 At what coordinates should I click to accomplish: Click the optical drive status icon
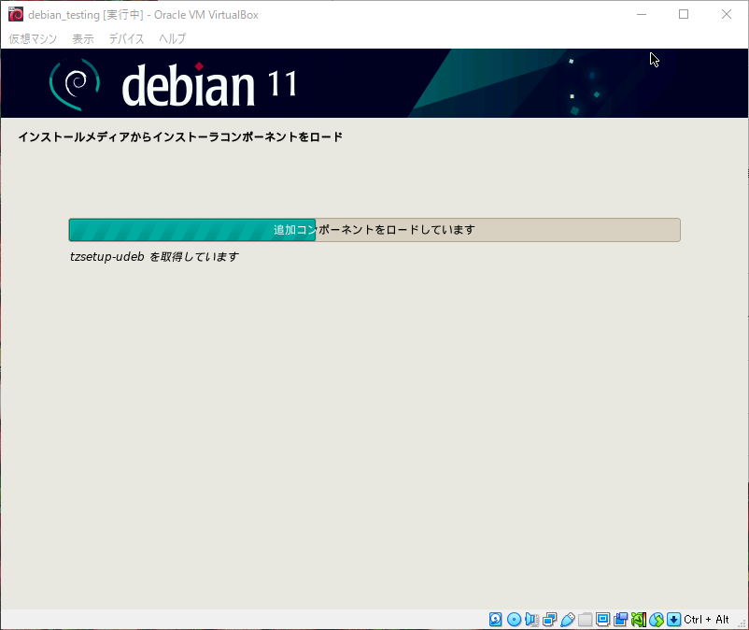coord(514,620)
